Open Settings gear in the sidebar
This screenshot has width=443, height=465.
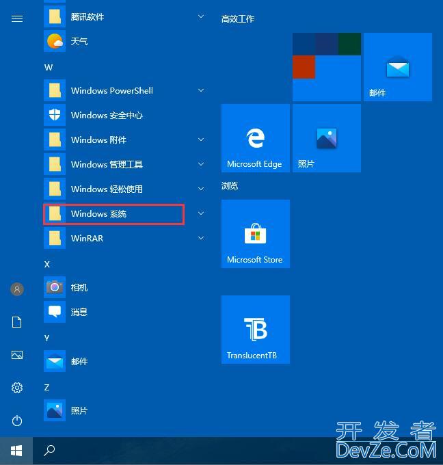[17, 388]
